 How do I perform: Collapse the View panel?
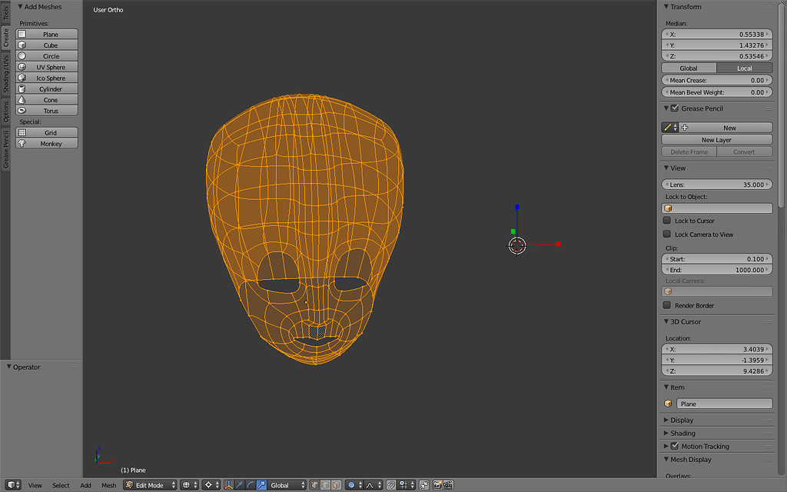666,168
